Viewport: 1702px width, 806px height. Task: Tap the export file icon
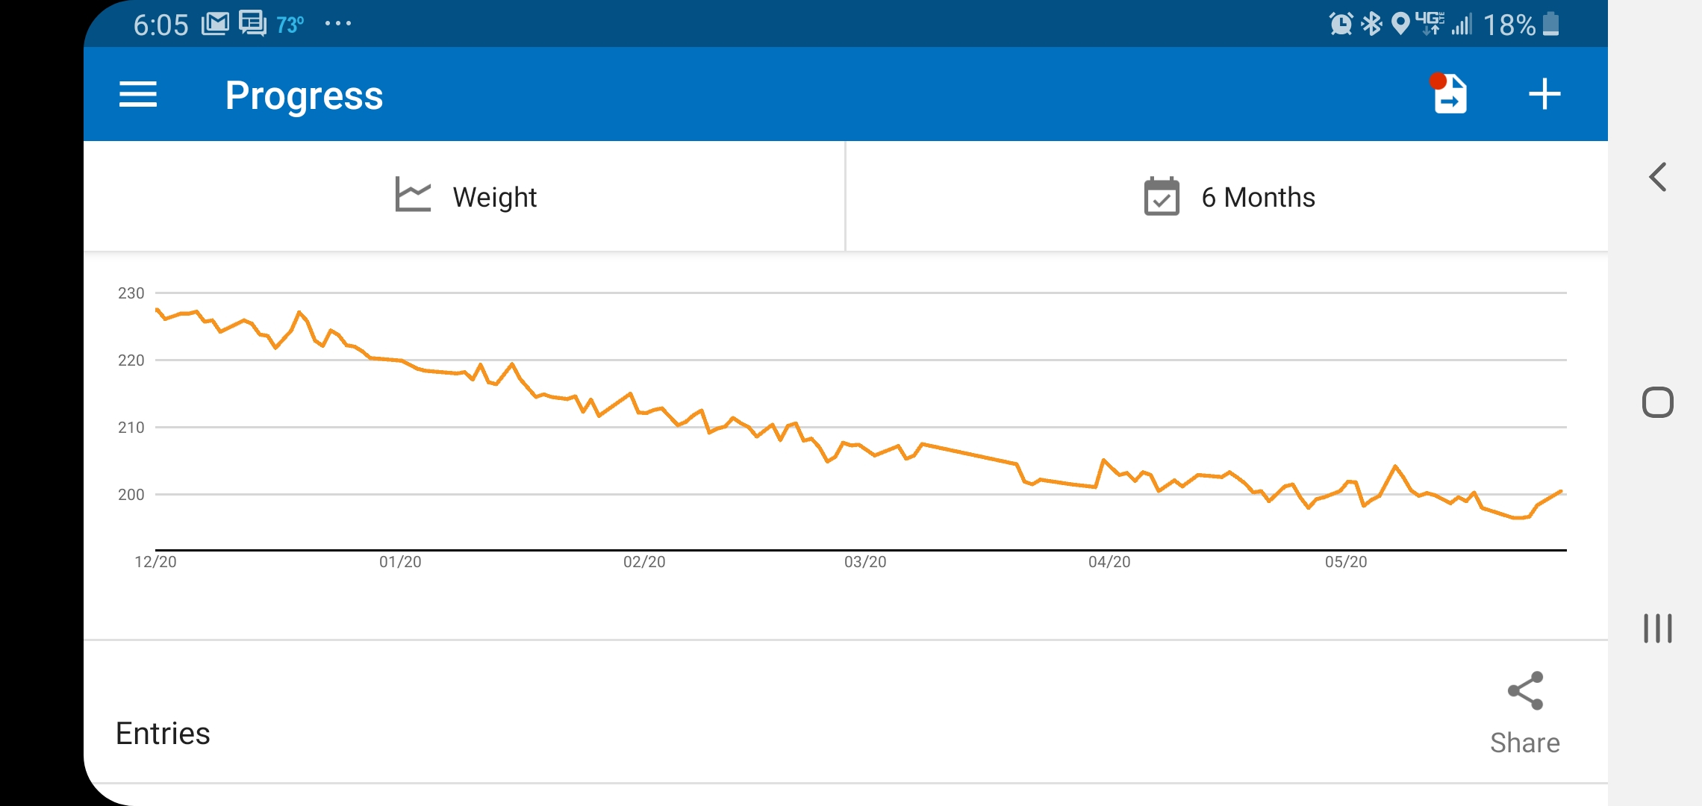click(x=1449, y=93)
